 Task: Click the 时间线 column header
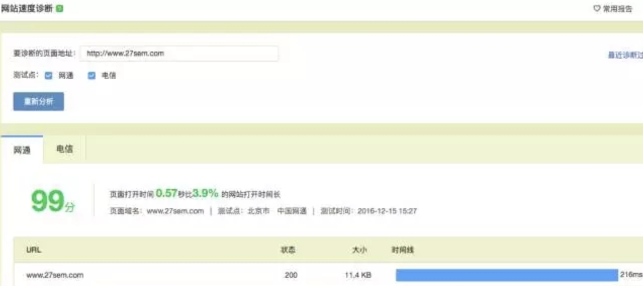click(403, 250)
